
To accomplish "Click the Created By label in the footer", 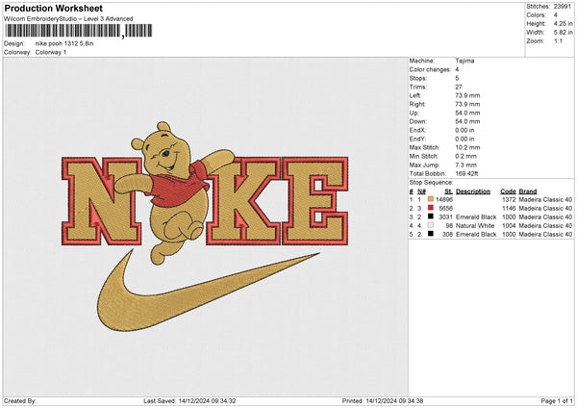I will [x=20, y=400].
